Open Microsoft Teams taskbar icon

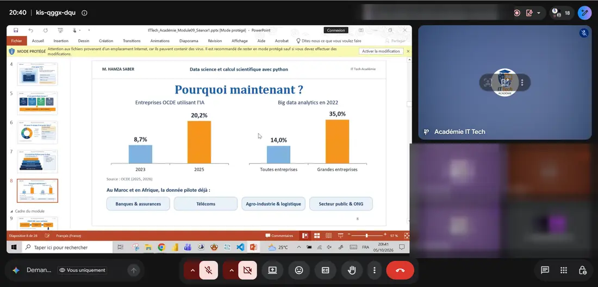point(187,247)
